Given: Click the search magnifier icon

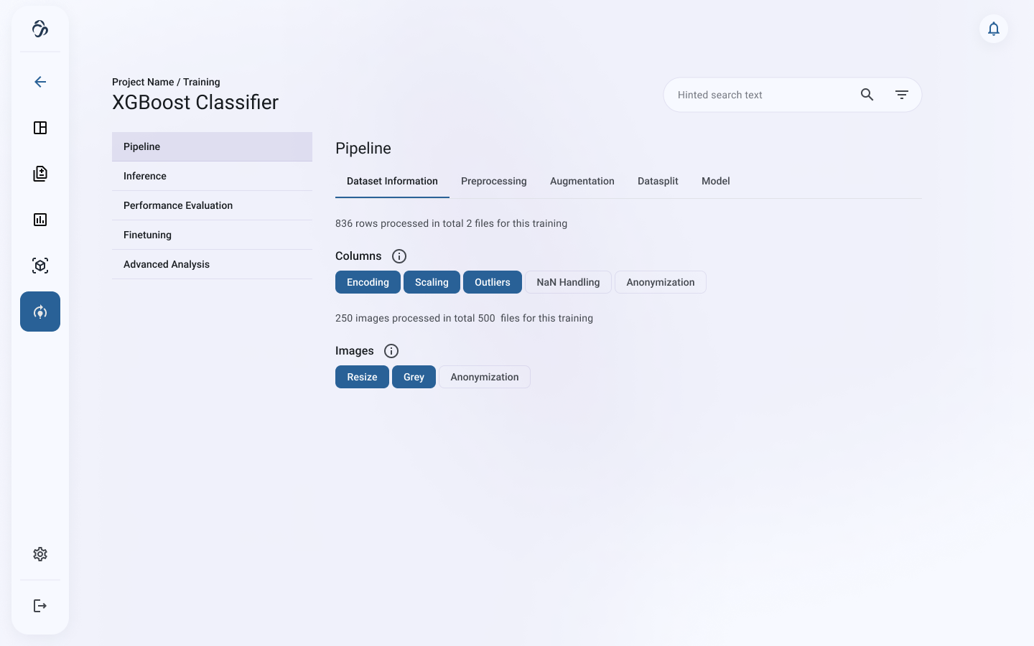Looking at the screenshot, I should (867, 95).
